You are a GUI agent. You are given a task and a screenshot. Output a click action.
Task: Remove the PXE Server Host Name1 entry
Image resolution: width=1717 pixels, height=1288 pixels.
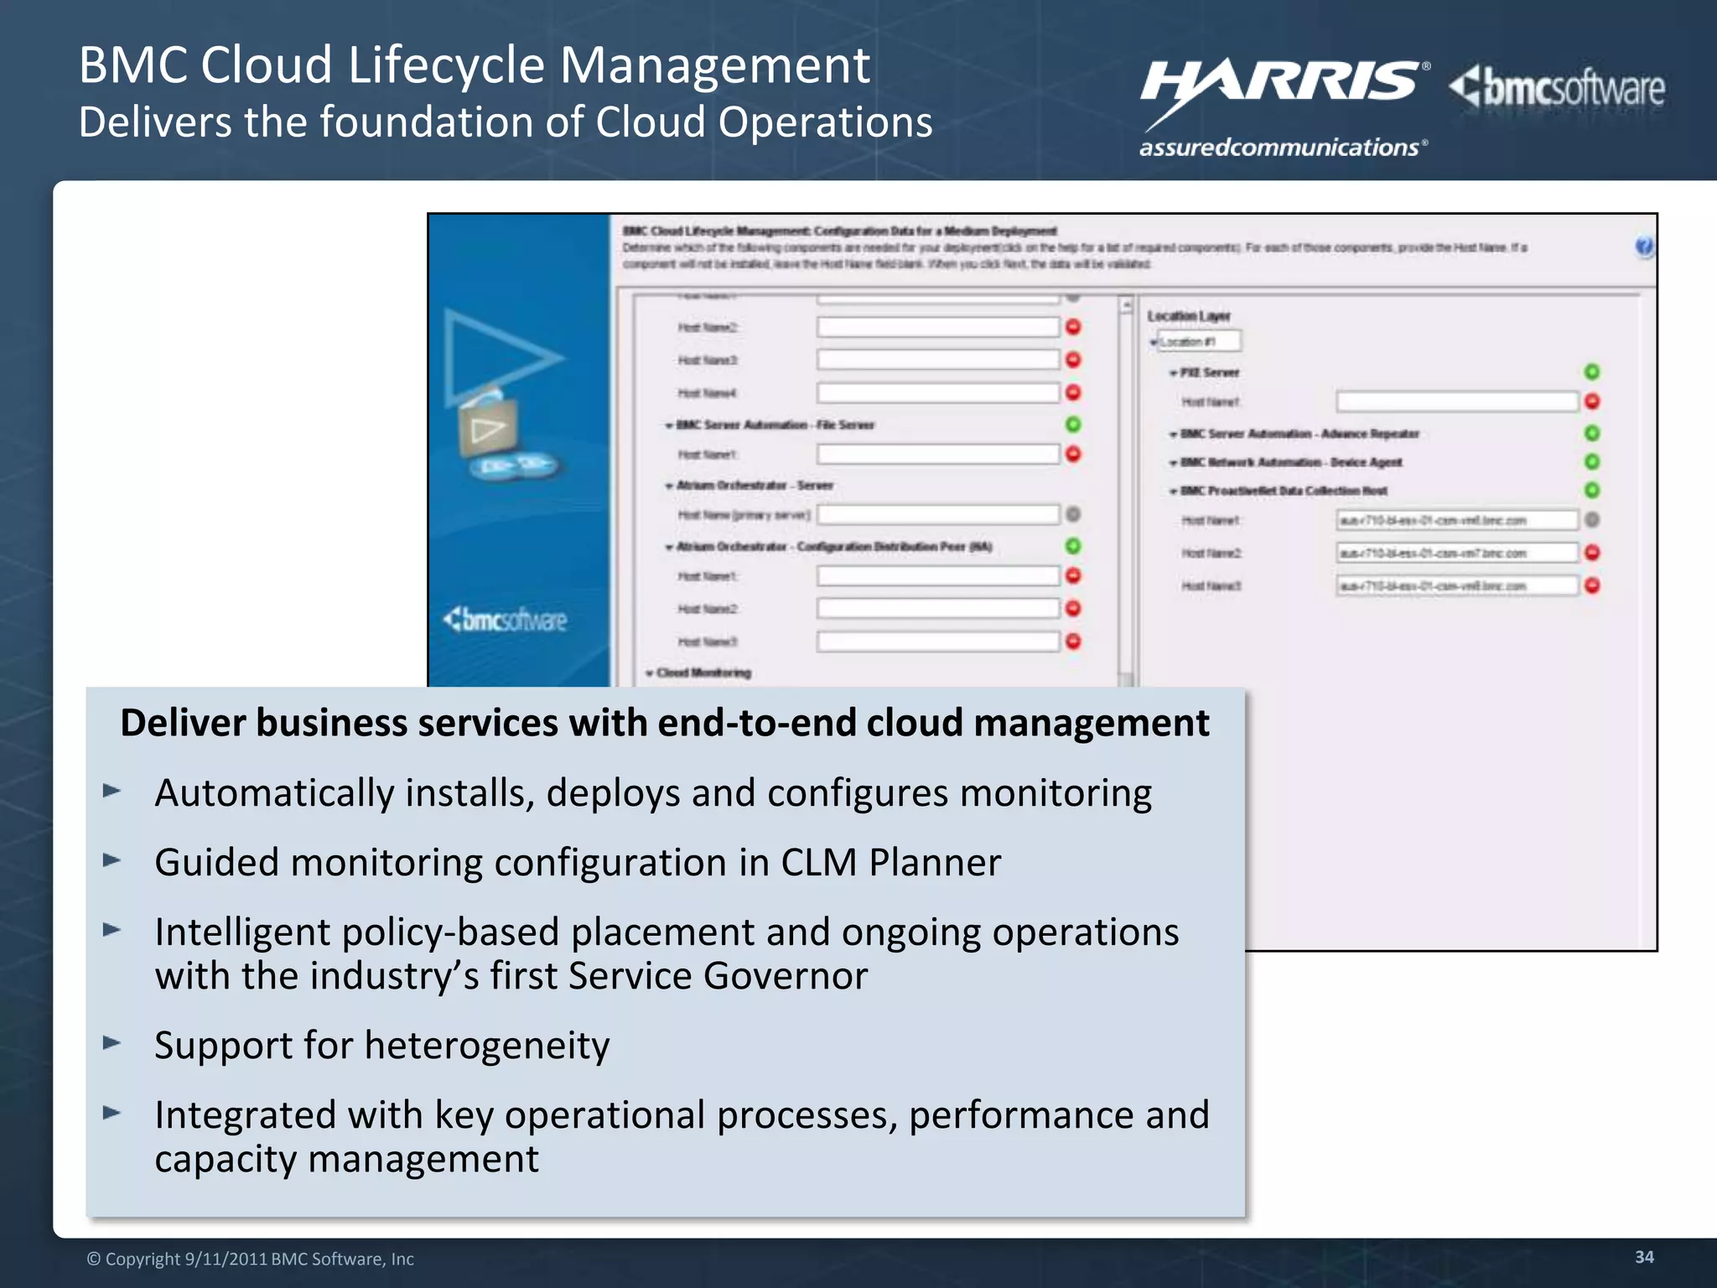point(1591,402)
